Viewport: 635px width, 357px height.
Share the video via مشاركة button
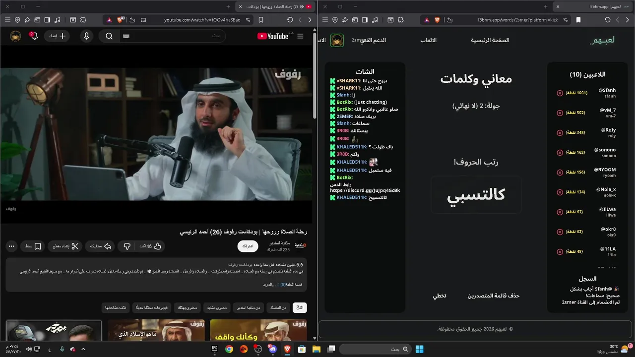click(x=101, y=246)
